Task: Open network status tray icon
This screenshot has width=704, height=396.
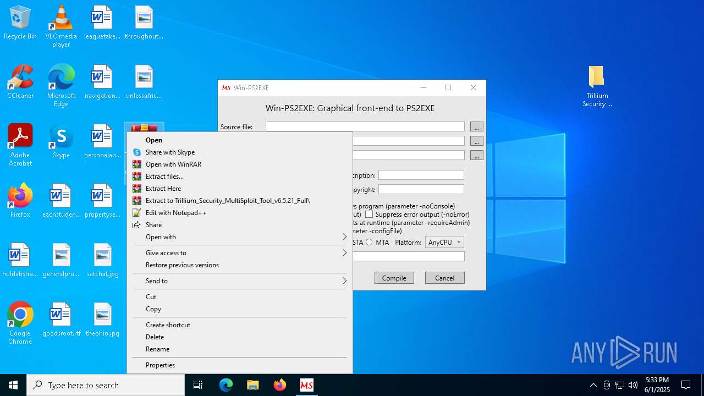Action: click(620, 385)
